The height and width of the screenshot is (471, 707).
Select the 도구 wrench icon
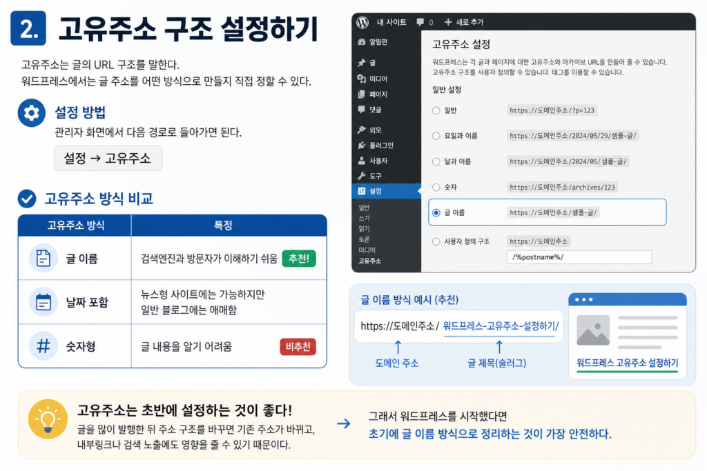(361, 176)
